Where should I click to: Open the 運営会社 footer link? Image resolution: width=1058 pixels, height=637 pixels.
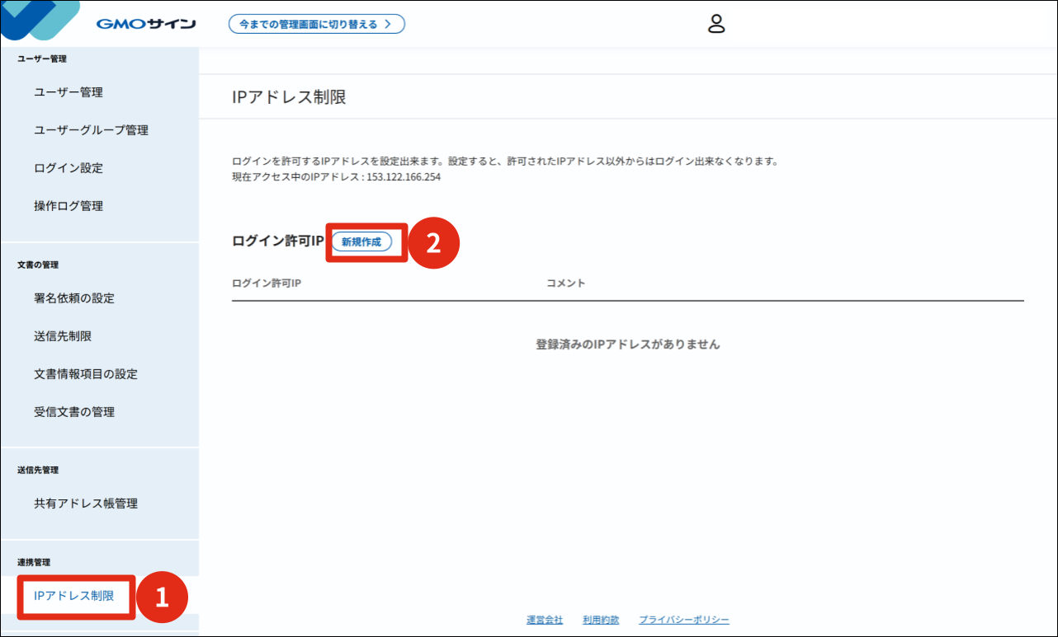pyautogui.click(x=544, y=619)
